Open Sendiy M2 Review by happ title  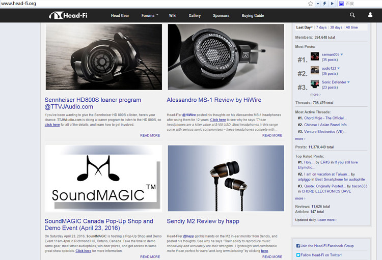203,221
